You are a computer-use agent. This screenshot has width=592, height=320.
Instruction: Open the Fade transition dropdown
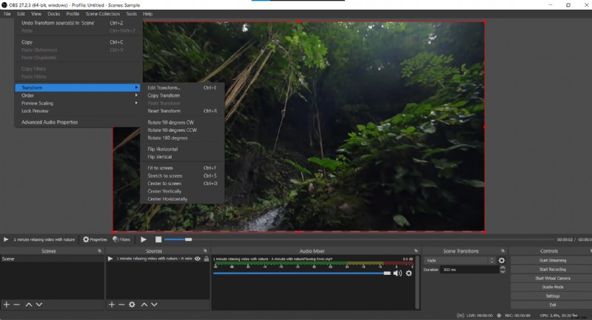(459, 261)
